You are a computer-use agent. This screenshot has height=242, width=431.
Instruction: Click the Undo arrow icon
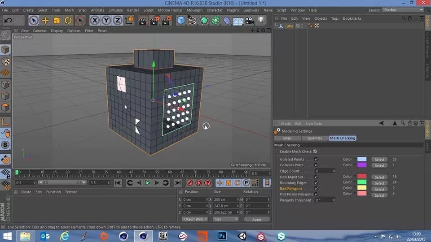(x=8, y=20)
